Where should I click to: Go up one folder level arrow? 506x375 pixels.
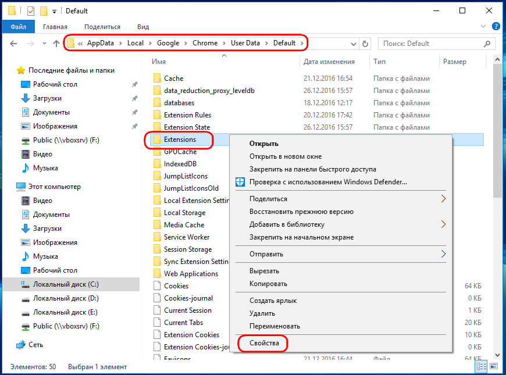pos(56,44)
